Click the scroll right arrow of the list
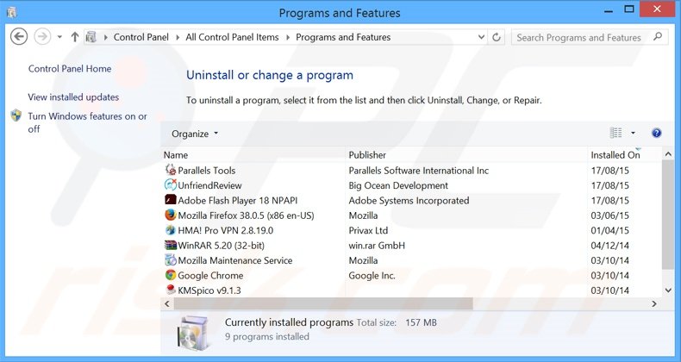This screenshot has width=681, height=362. tap(654, 304)
